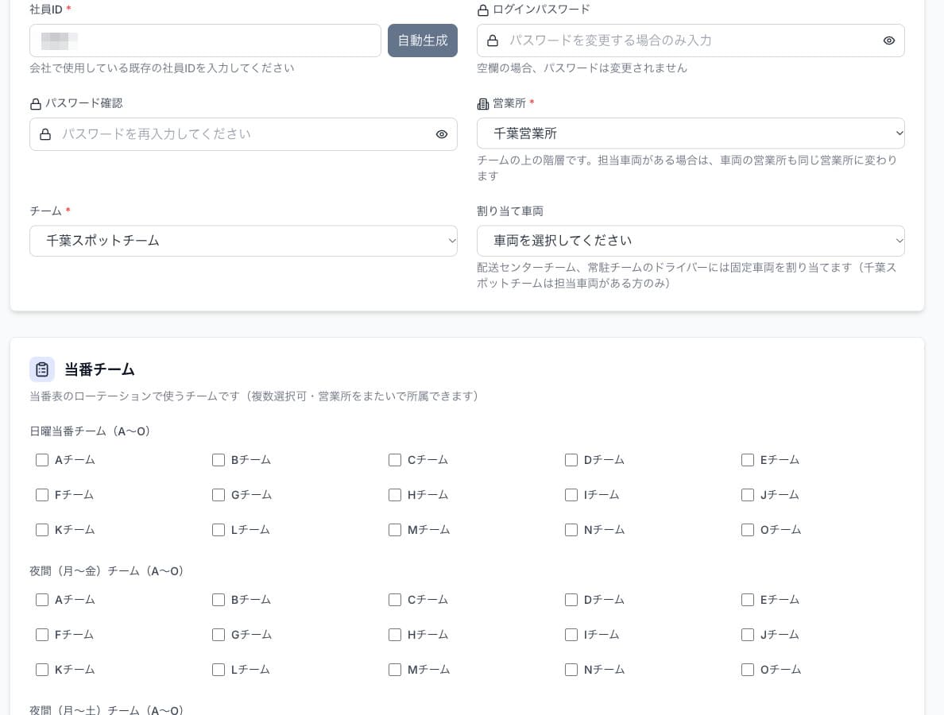
Task: Click the lock icon beside パスワード確認 label
Action: 36,104
